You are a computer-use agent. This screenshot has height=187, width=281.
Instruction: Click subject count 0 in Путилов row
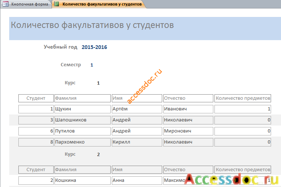click(x=243, y=131)
